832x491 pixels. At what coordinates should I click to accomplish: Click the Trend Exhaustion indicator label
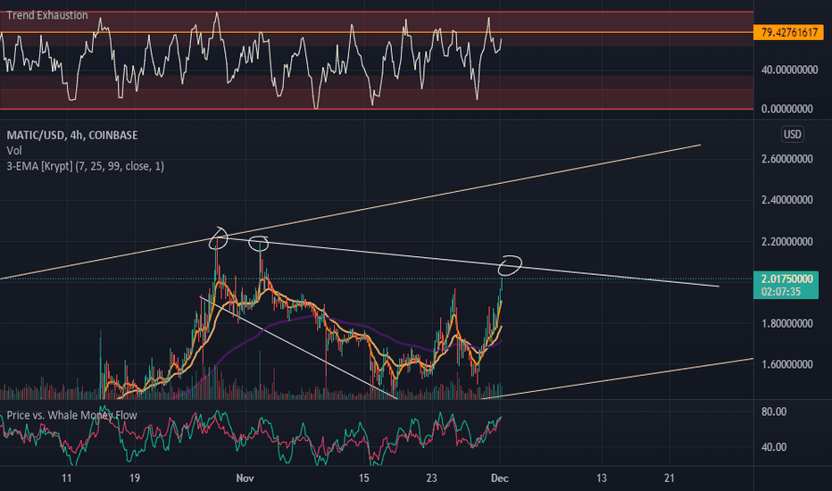[x=47, y=15]
